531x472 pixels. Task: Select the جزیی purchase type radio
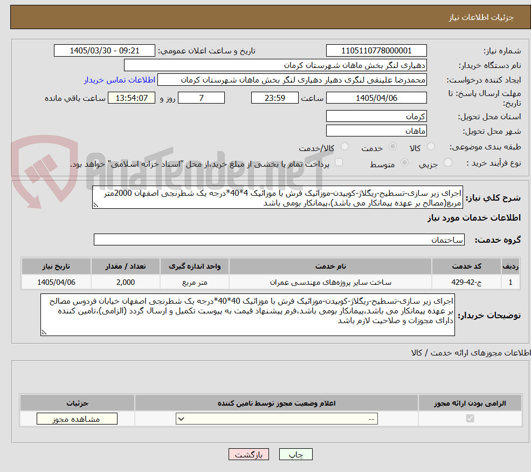pyautogui.click(x=447, y=163)
